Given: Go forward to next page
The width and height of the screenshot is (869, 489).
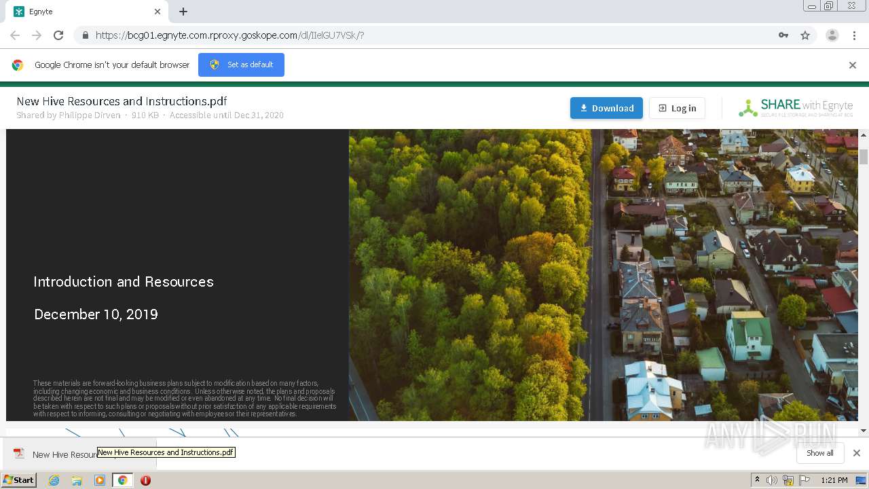Looking at the screenshot, I should click(x=37, y=35).
